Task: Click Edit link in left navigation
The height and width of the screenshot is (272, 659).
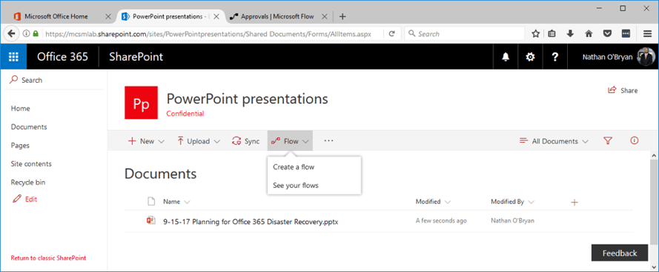Action: point(24,199)
